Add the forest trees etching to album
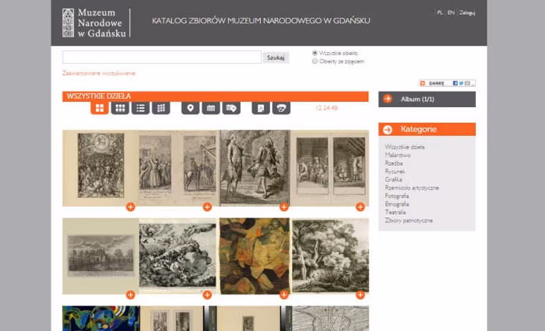The width and height of the screenshot is (545, 331). pos(360,295)
